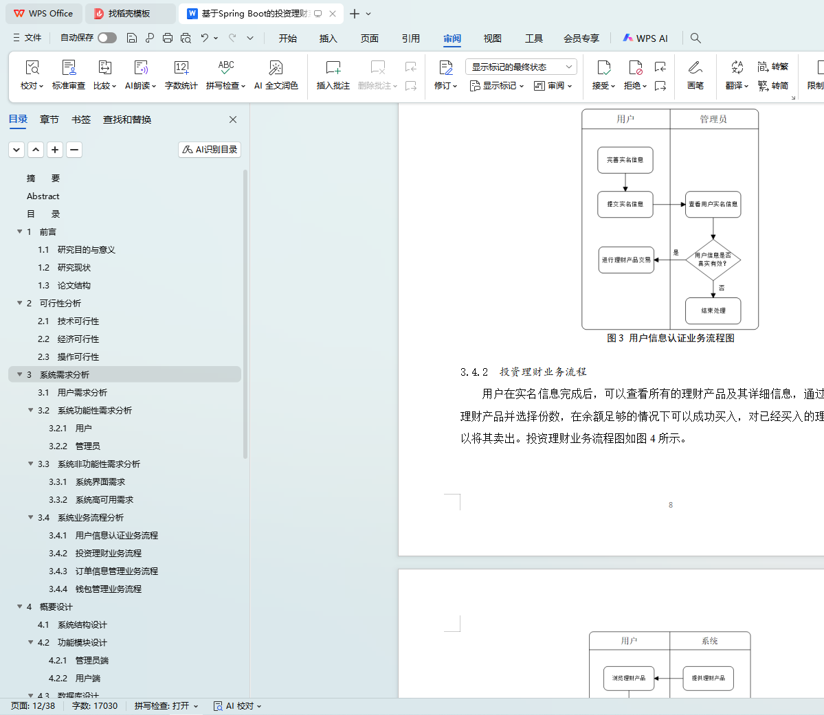This screenshot has width=824, height=715.
Task: Collapse the 2 可行性分析 outline section
Action: (x=20, y=303)
